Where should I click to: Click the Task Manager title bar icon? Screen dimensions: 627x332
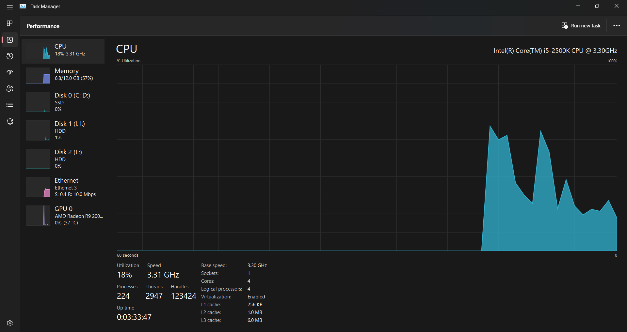pos(23,6)
